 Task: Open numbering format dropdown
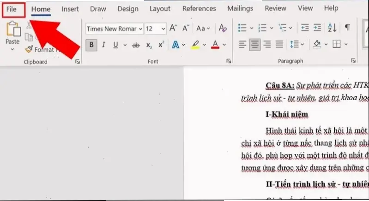tap(272, 28)
